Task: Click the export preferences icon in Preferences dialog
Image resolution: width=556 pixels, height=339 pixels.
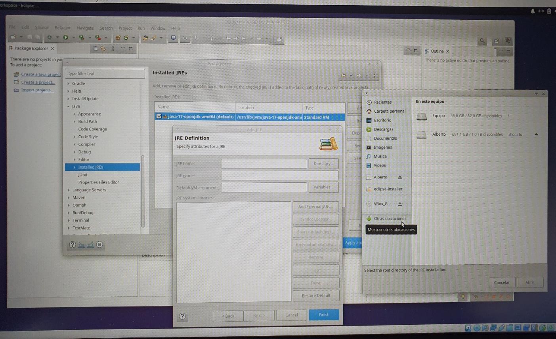Action: 90,245
